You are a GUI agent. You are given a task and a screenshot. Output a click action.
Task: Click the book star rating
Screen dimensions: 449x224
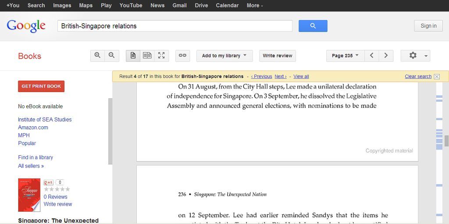tap(57, 189)
